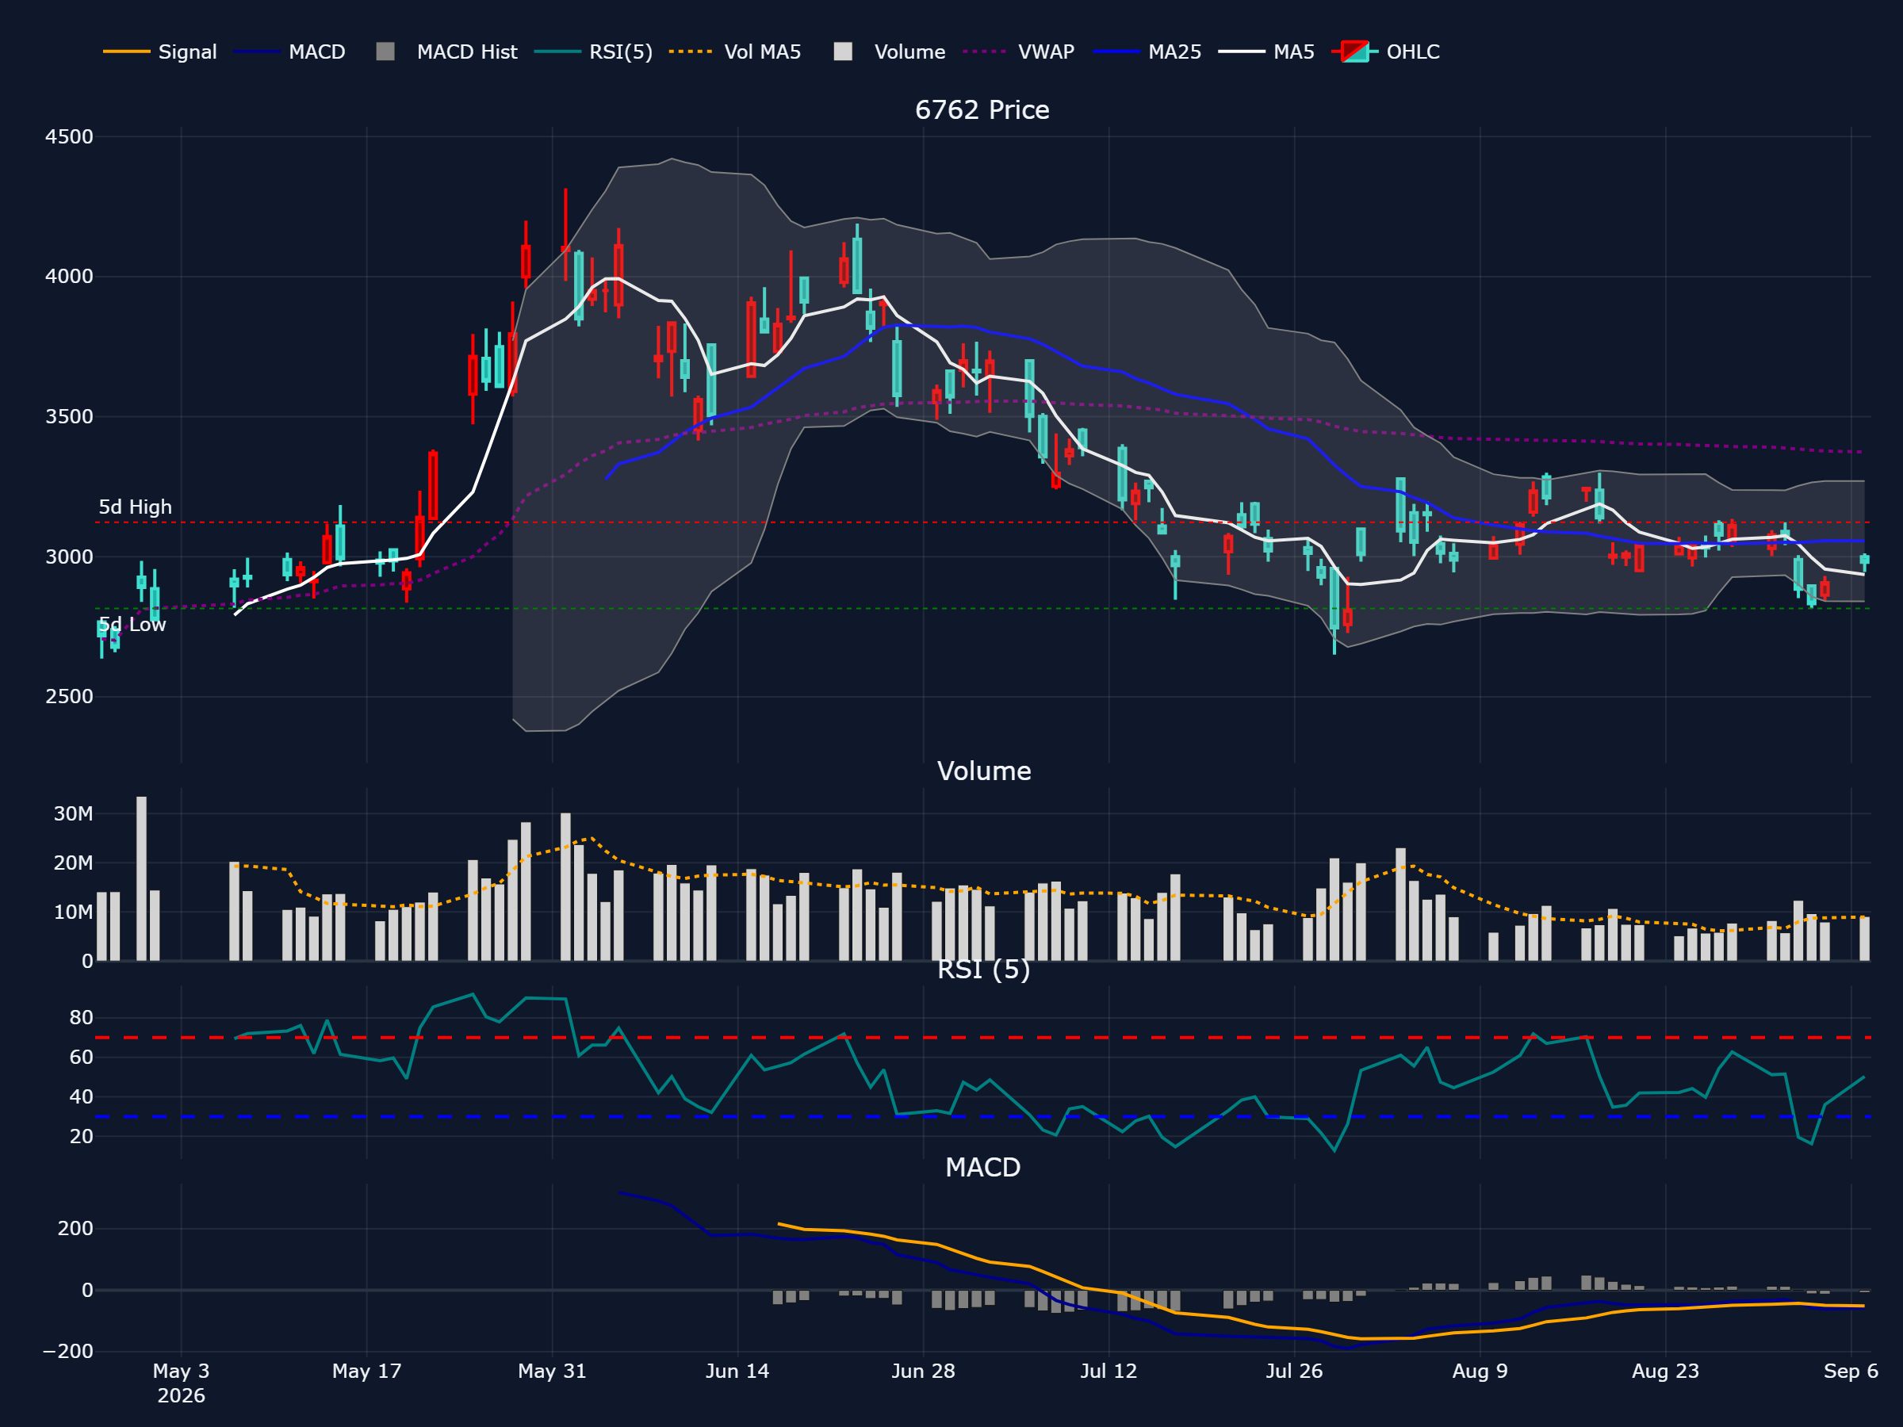Toggle RSI(5) legend entry
1903x1427 pixels.
(x=594, y=52)
